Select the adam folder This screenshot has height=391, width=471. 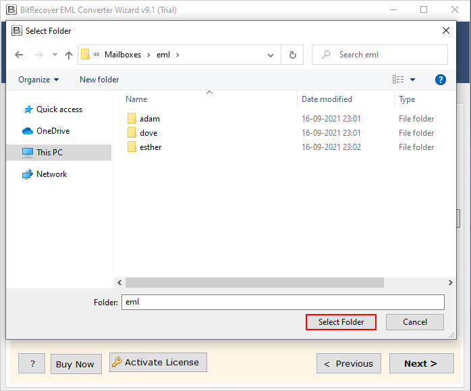150,119
